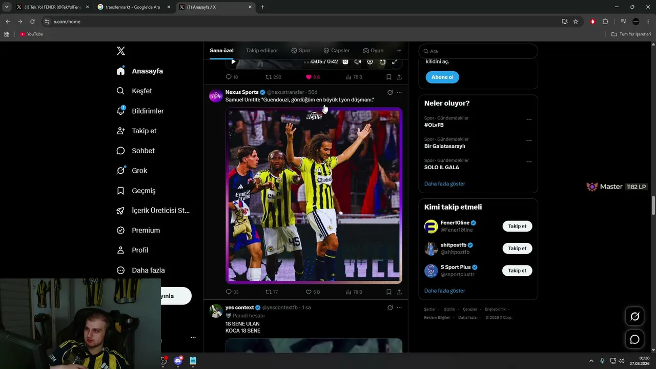The height and width of the screenshot is (369, 656).
Task: Open Nexus Sports profile avatar
Action: [x=216, y=96]
